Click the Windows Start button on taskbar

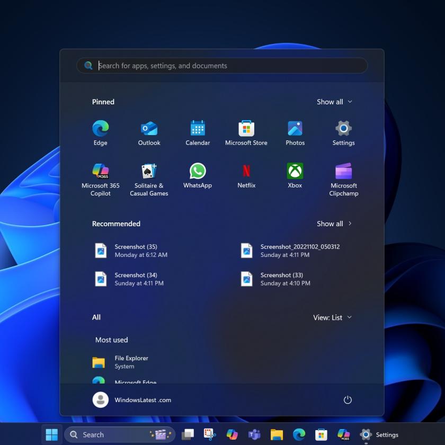pyautogui.click(x=52, y=434)
